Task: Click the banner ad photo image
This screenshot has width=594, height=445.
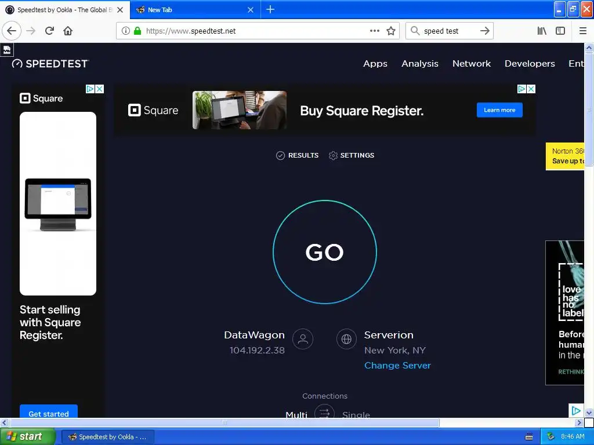Action: tap(240, 110)
